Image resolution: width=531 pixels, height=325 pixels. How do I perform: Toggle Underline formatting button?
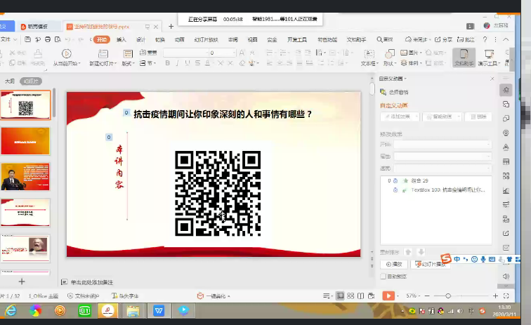(188, 63)
